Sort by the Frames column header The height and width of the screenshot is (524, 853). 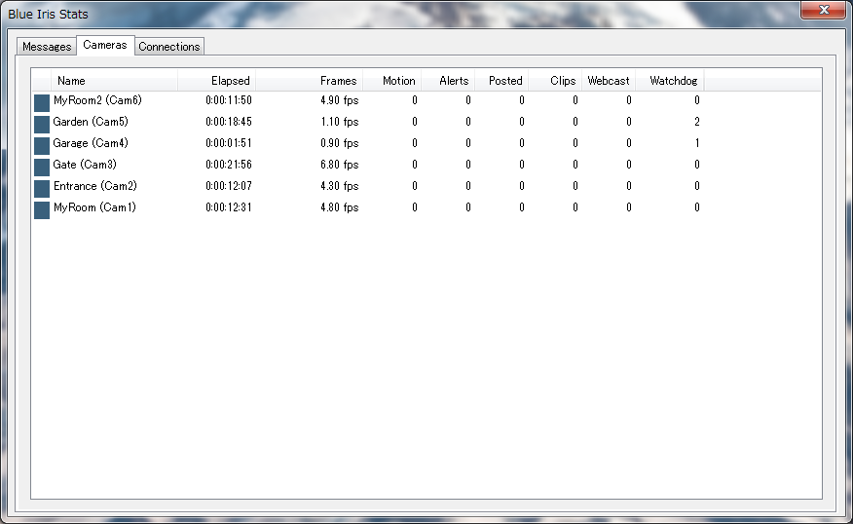pos(309,81)
